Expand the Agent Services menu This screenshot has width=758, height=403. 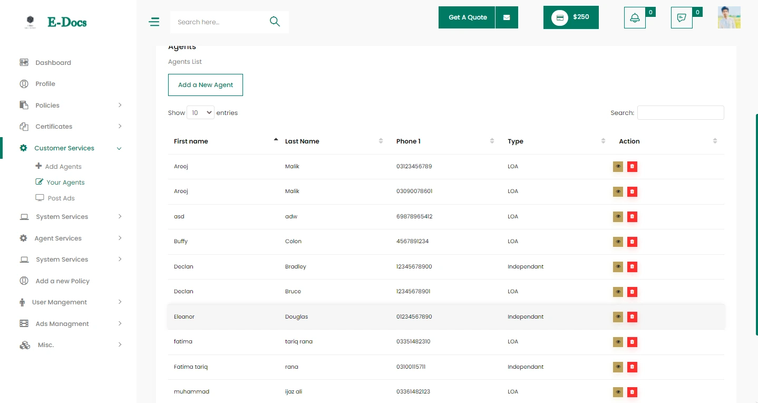coord(71,238)
